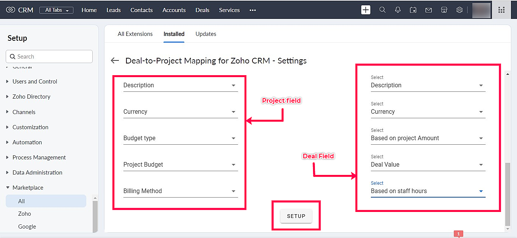The image size is (517, 238).
Task: Click the SETUP button
Action: pos(296,216)
